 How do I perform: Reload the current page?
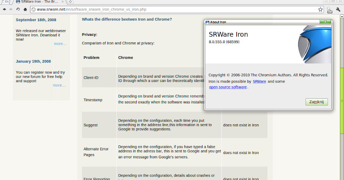18,9
